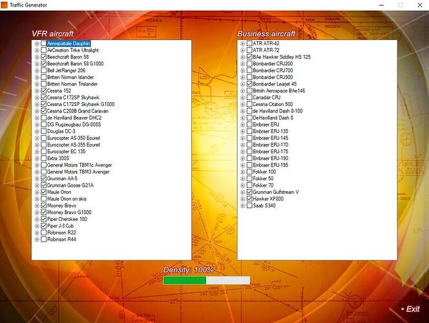Select General Motors TBM1c Avenger label

79,165
